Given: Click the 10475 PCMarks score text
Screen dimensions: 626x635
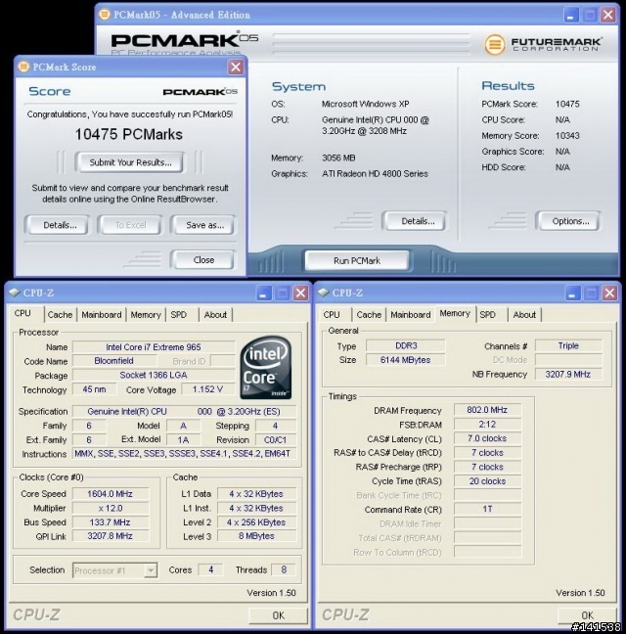Looking at the screenshot, I should click(x=129, y=134).
